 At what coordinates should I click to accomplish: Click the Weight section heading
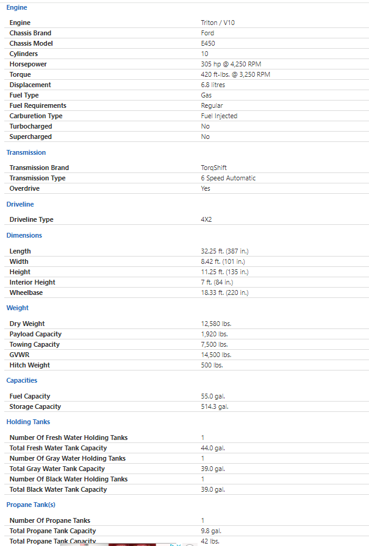point(18,308)
